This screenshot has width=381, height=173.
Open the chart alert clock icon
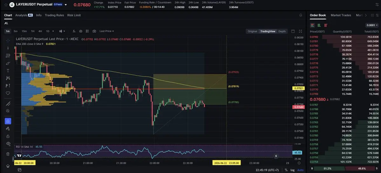click(81, 31)
